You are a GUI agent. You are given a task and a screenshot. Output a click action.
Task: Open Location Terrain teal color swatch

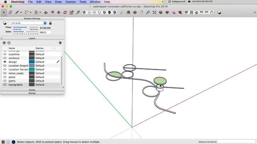[x=32, y=69]
